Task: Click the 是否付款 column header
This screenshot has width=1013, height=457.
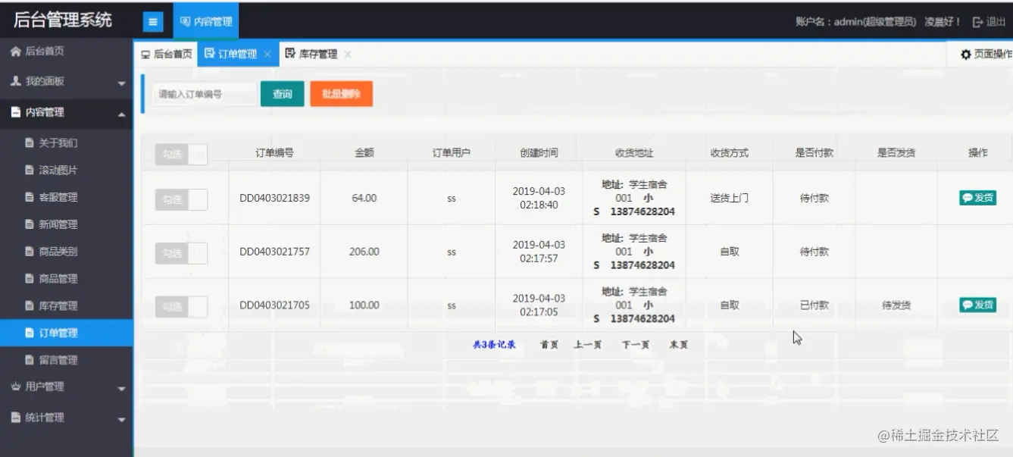Action: 814,152
